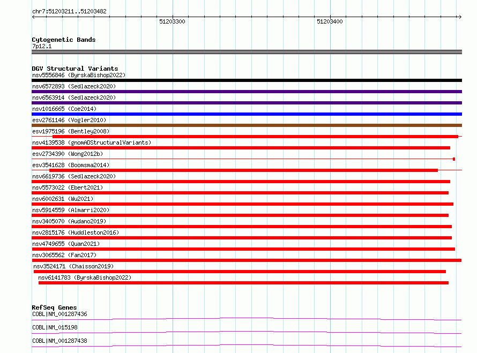Image resolution: width=477 pixels, height=353 pixels.
Task: Click the magenta COBL|NM_001287438 intron line
Action: (247, 345)
